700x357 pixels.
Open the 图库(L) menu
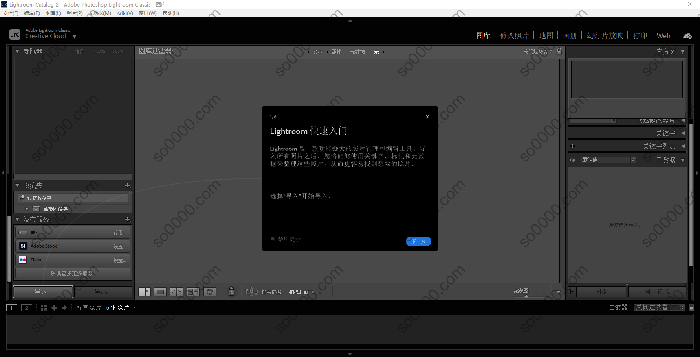tap(53, 13)
